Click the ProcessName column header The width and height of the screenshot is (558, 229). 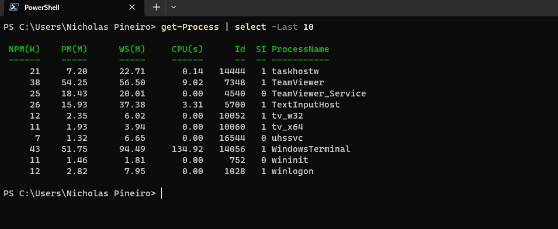coord(300,49)
